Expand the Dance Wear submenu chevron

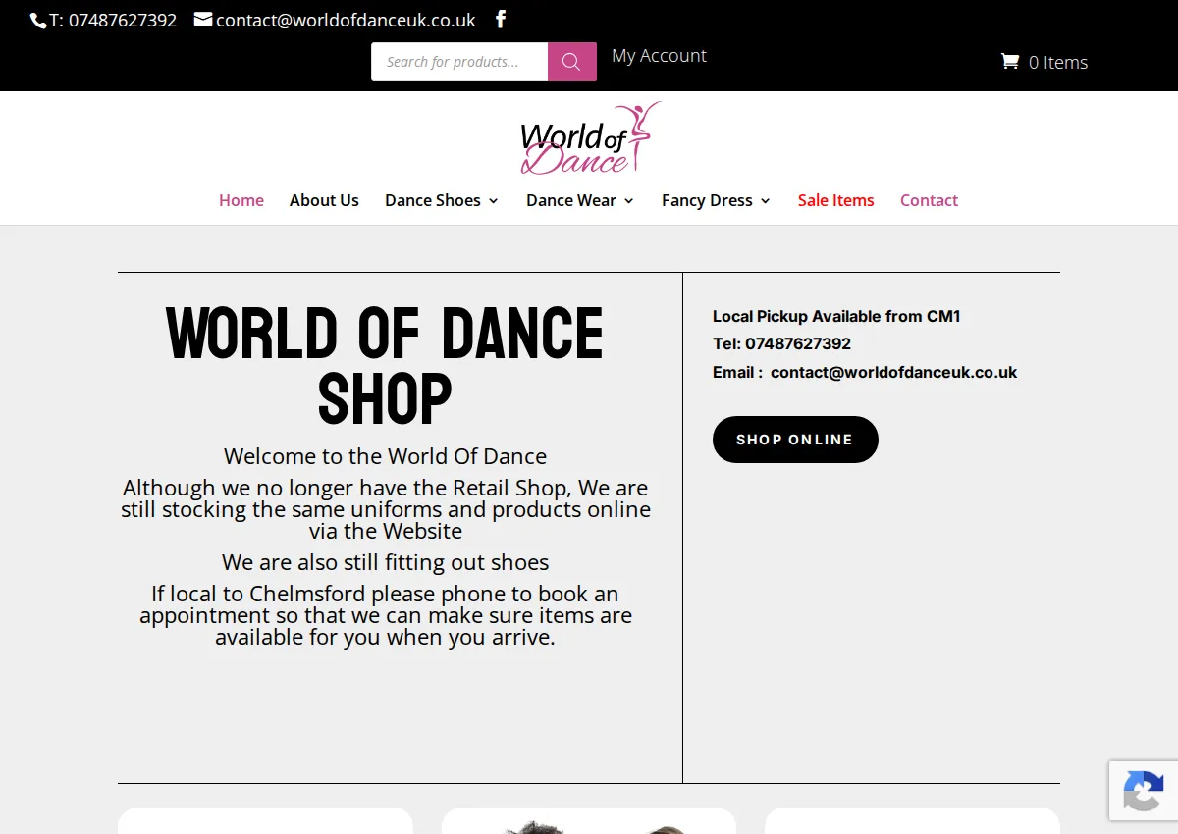629,201
